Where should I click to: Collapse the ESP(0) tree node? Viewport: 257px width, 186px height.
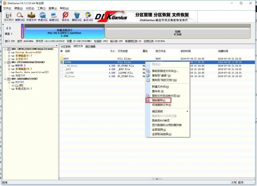tap(9, 82)
